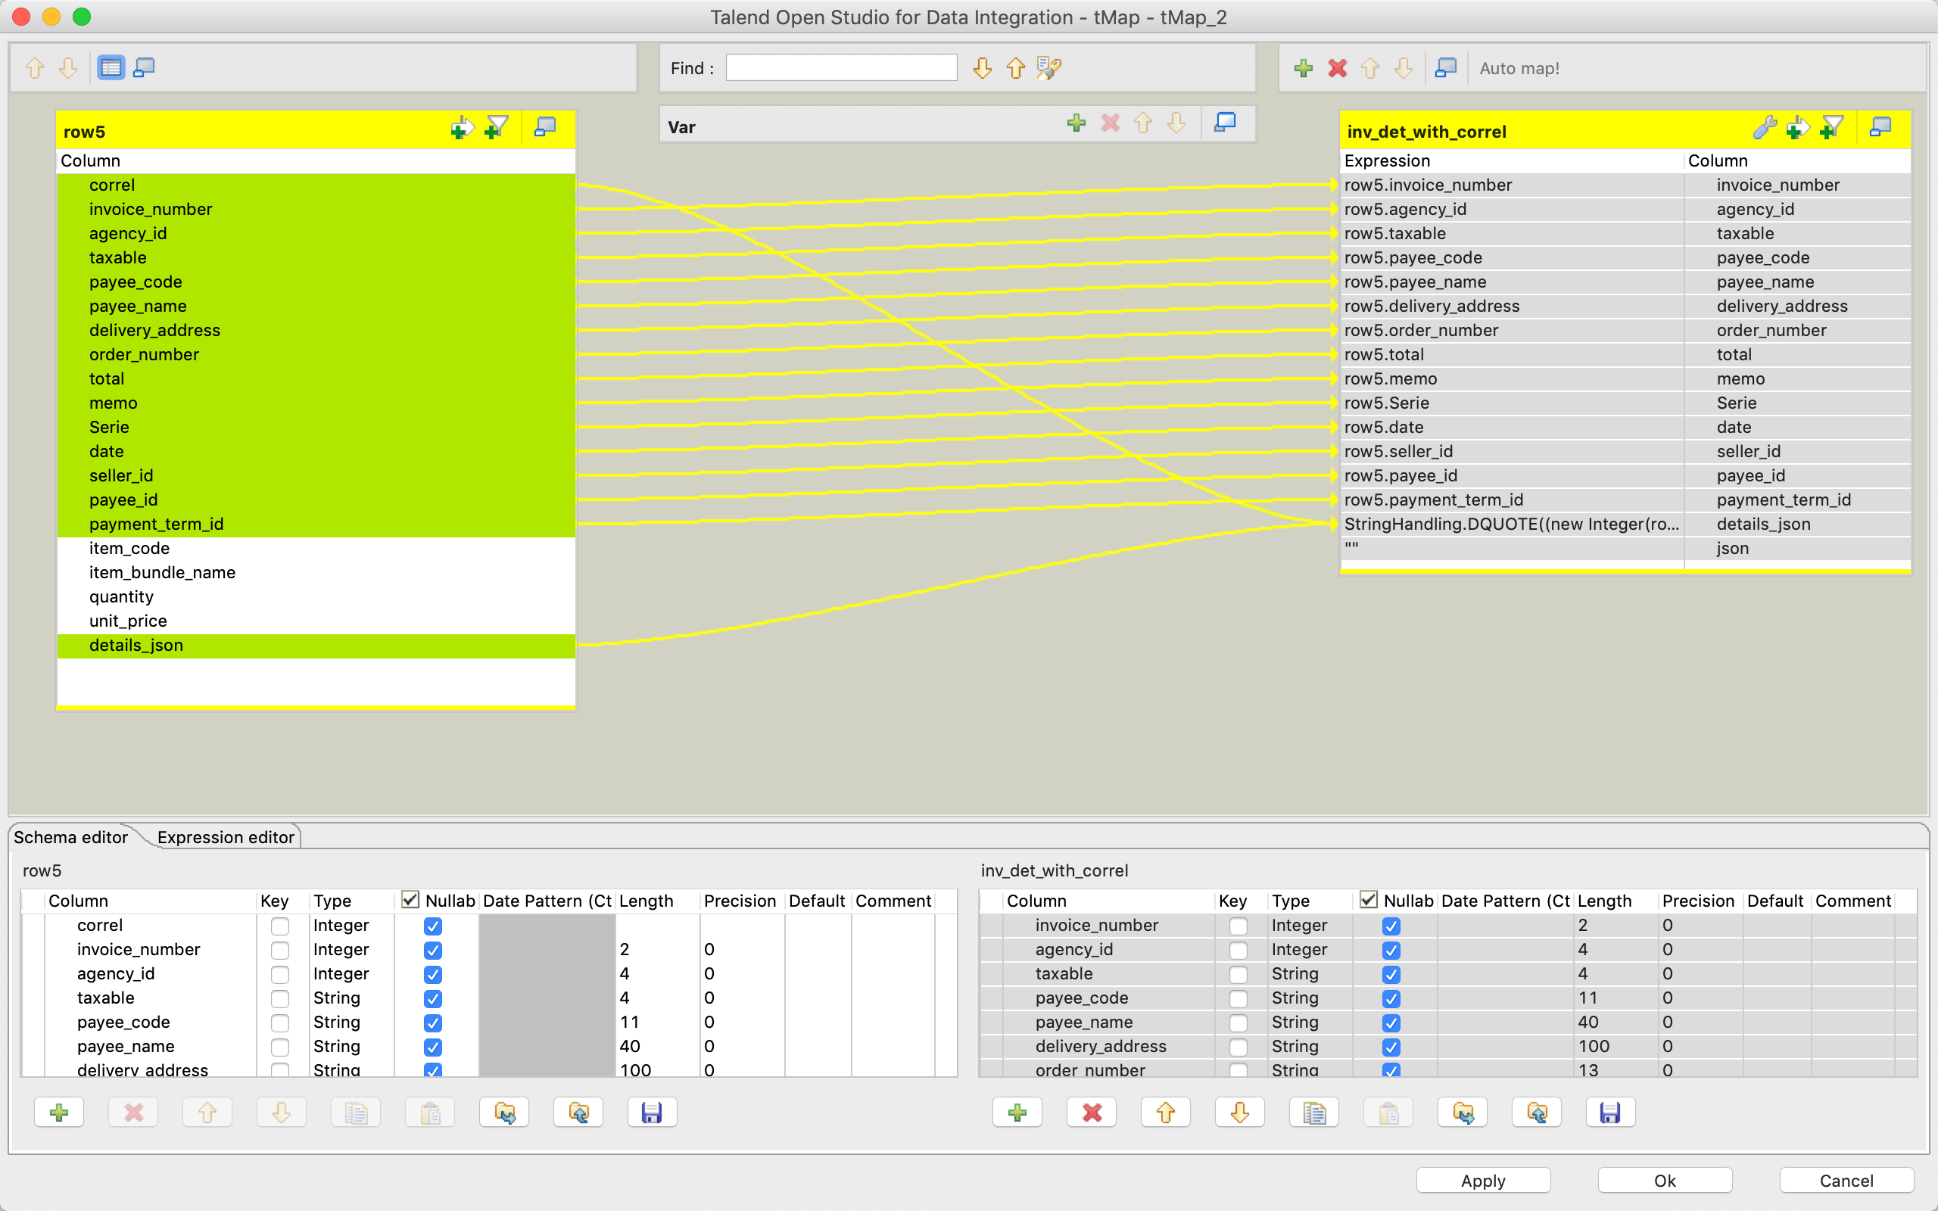Add a variable in Var panel
Image resolution: width=1938 pixels, height=1211 pixels.
[x=1076, y=123]
